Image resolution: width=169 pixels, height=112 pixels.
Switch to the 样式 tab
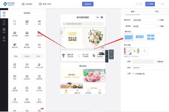(x=157, y=11)
